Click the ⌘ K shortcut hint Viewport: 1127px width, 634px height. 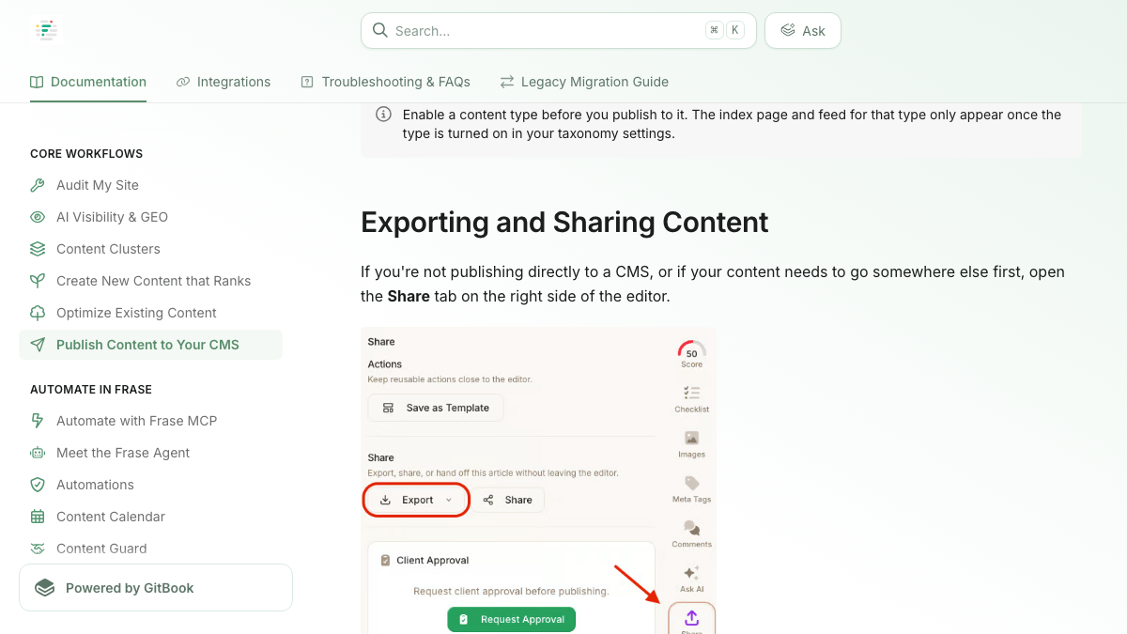click(x=724, y=30)
